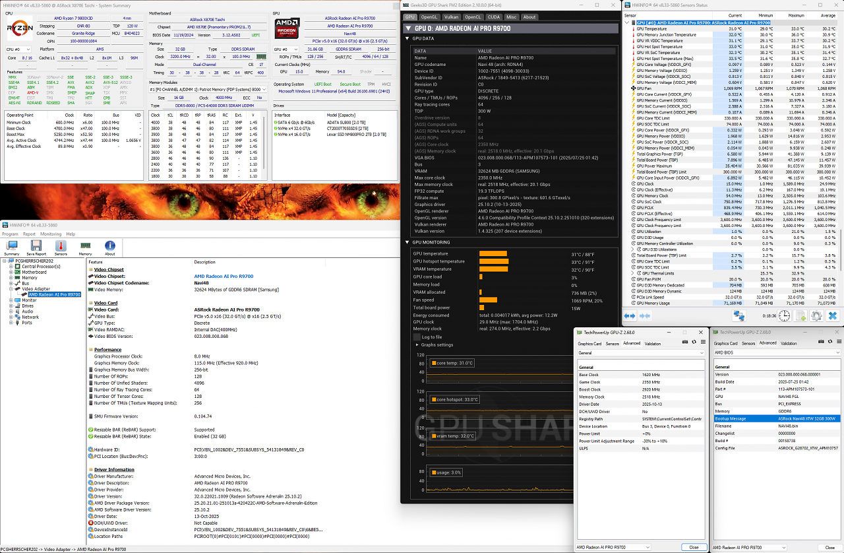Click the clock reset icon in Sensors Status

785,316
